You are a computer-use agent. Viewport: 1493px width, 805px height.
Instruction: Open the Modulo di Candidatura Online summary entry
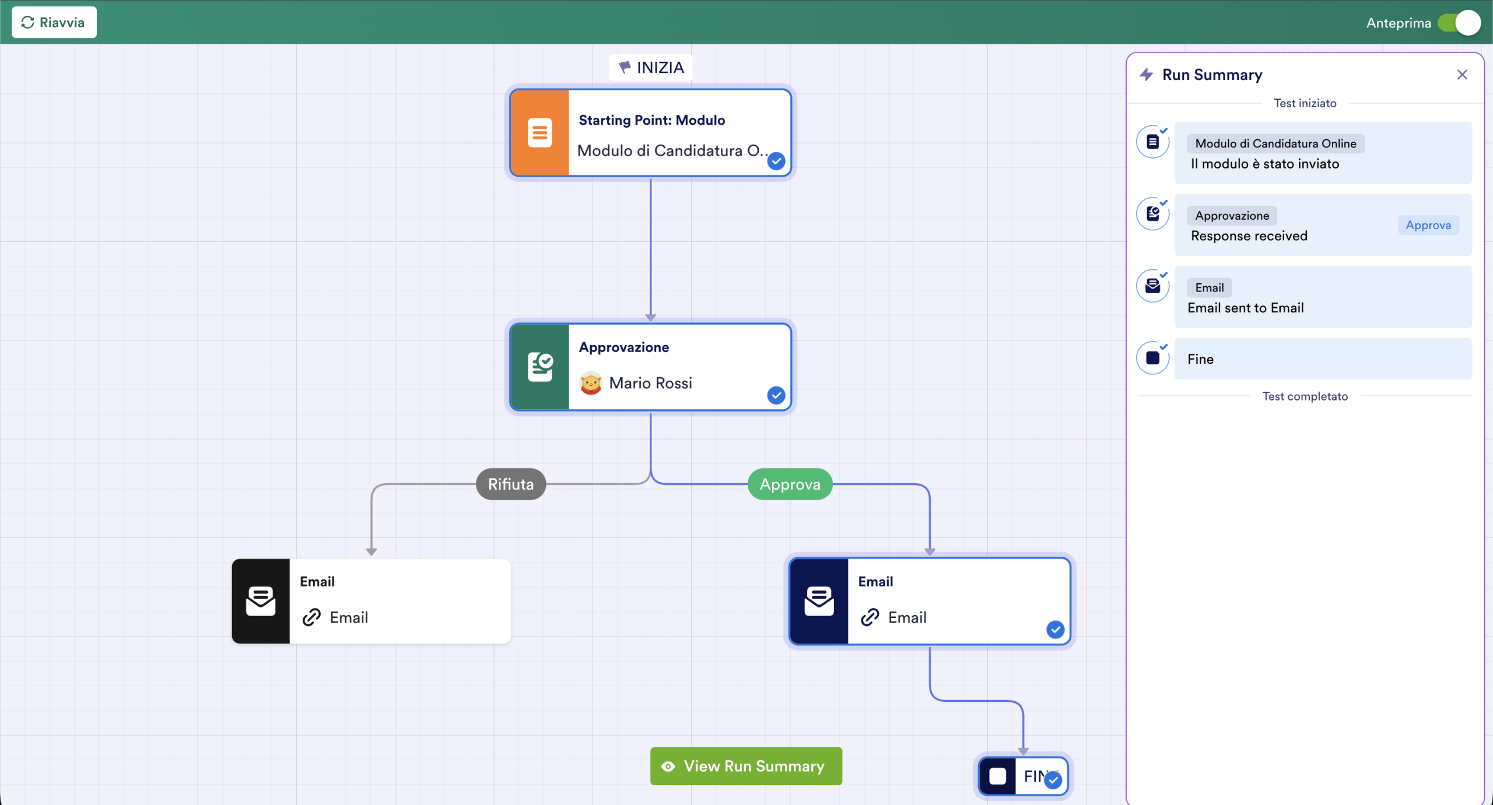(1323, 153)
